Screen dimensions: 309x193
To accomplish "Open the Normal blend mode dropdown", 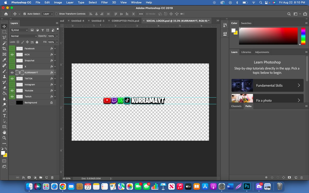I will coord(24,36).
